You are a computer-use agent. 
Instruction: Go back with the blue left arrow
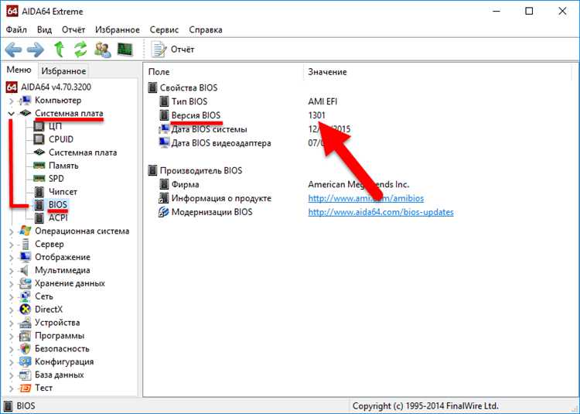(x=13, y=50)
